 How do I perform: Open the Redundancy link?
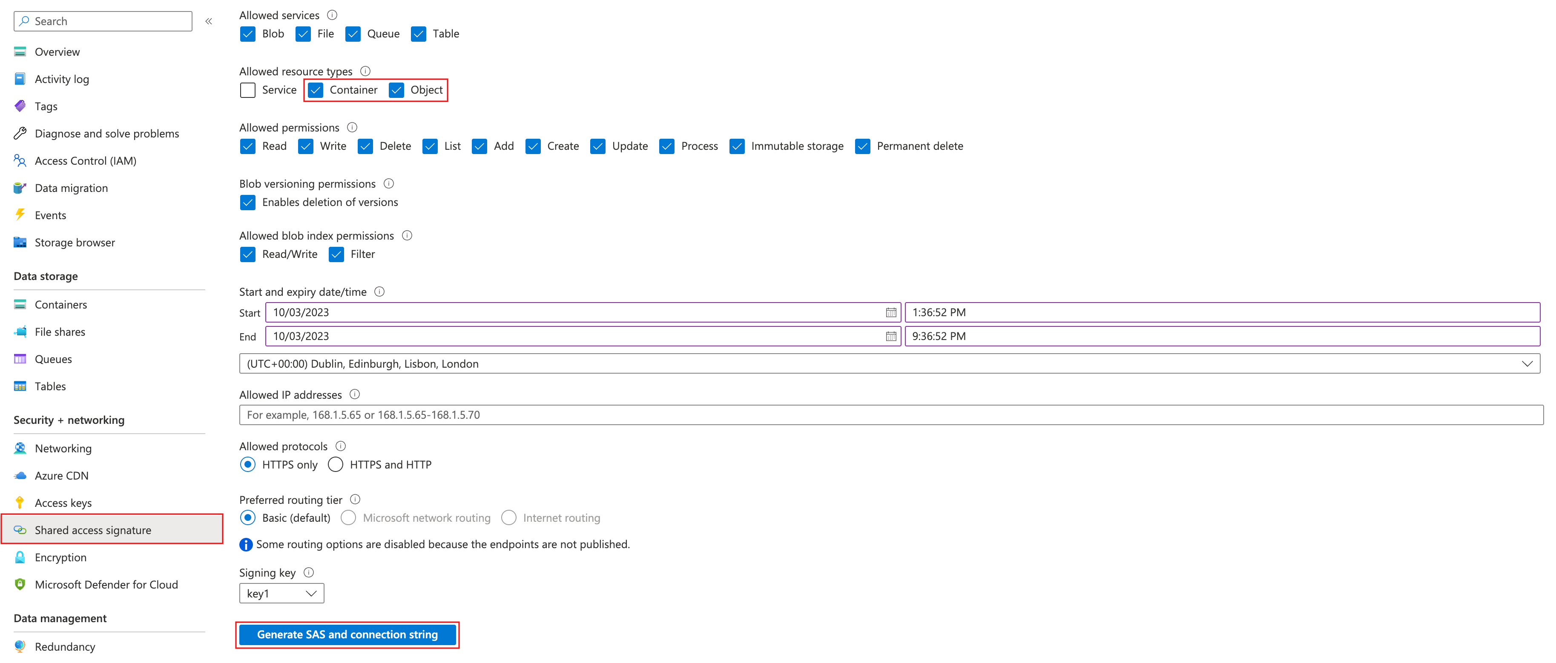65,646
